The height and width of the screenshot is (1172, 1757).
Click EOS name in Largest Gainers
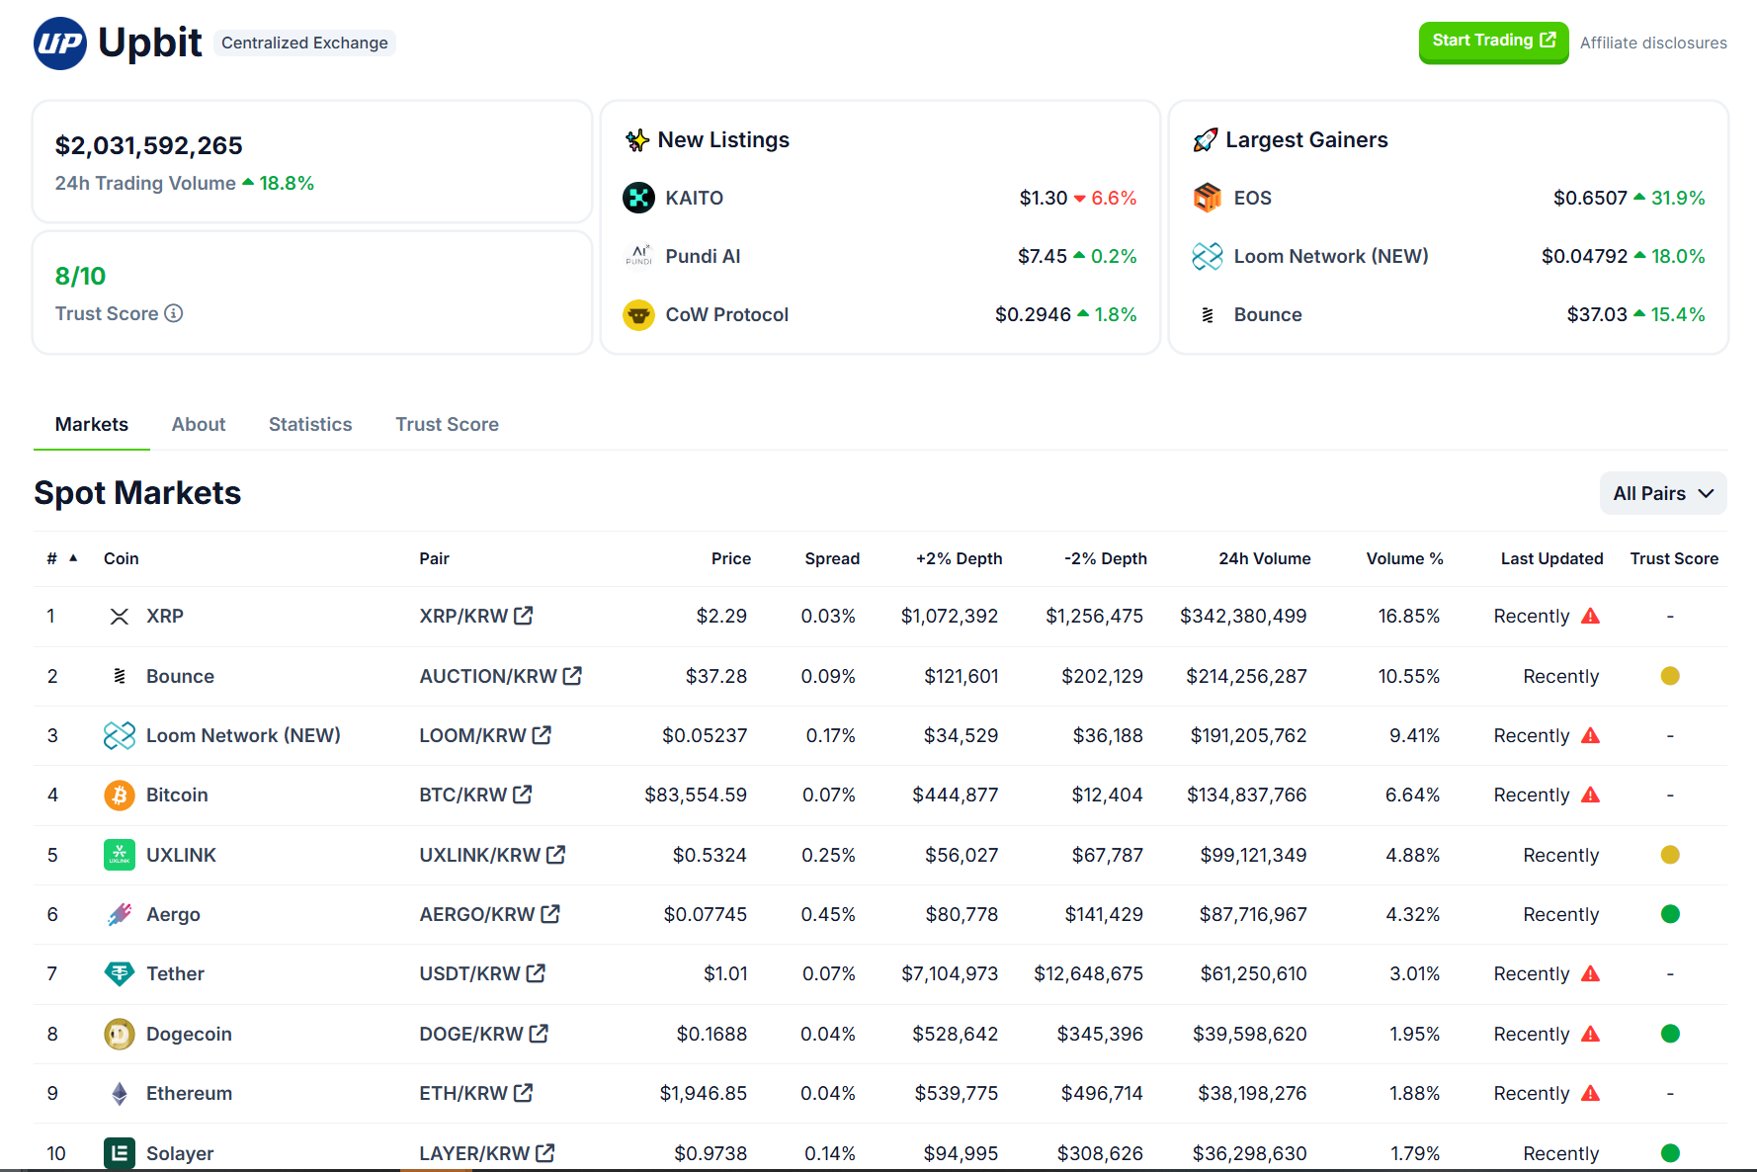coord(1252,198)
